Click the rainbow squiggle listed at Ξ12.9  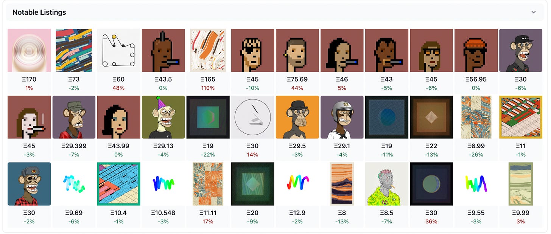click(x=297, y=184)
